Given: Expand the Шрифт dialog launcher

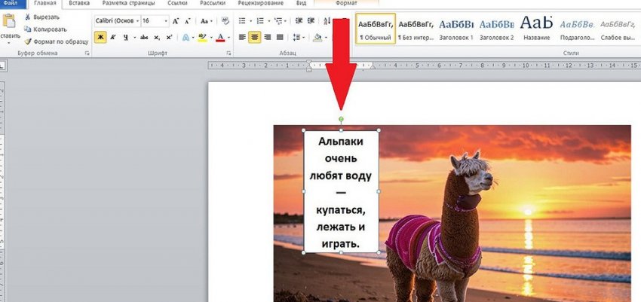Looking at the screenshot, I should coord(228,54).
